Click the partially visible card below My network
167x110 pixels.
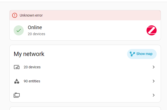coord(85,108)
